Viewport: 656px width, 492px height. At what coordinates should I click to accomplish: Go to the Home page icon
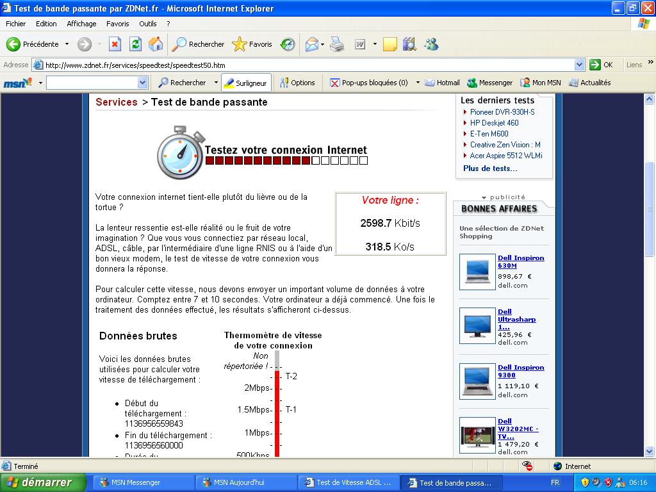pos(156,44)
